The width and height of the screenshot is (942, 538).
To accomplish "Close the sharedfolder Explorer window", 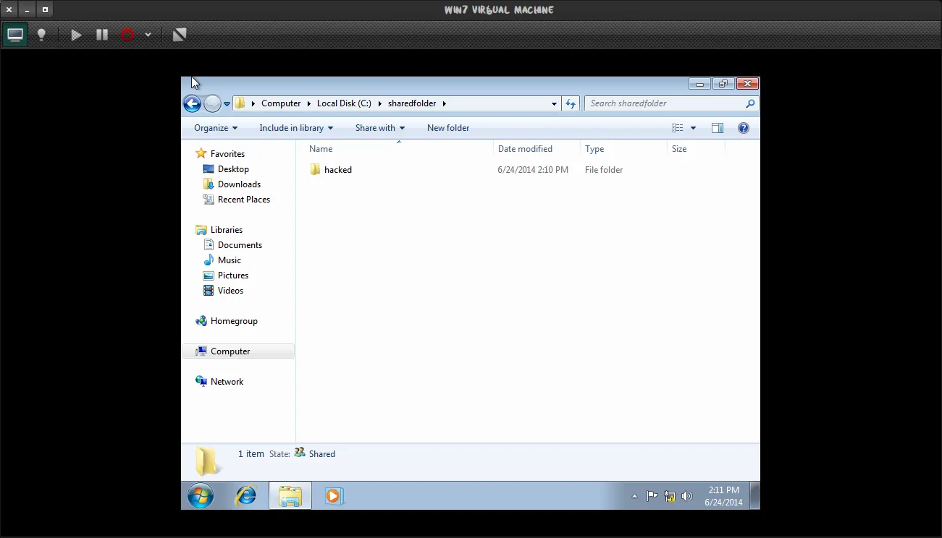I will point(747,84).
